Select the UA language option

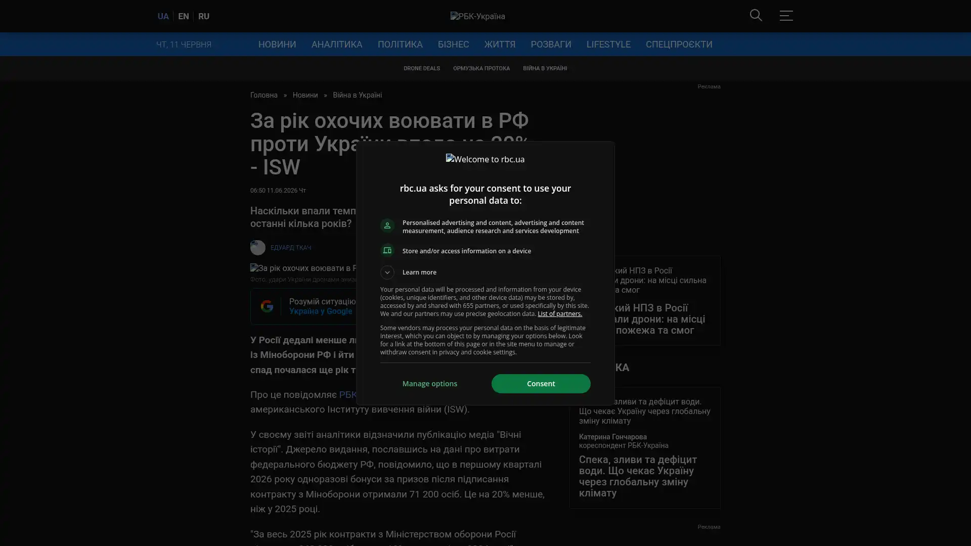[x=163, y=16]
